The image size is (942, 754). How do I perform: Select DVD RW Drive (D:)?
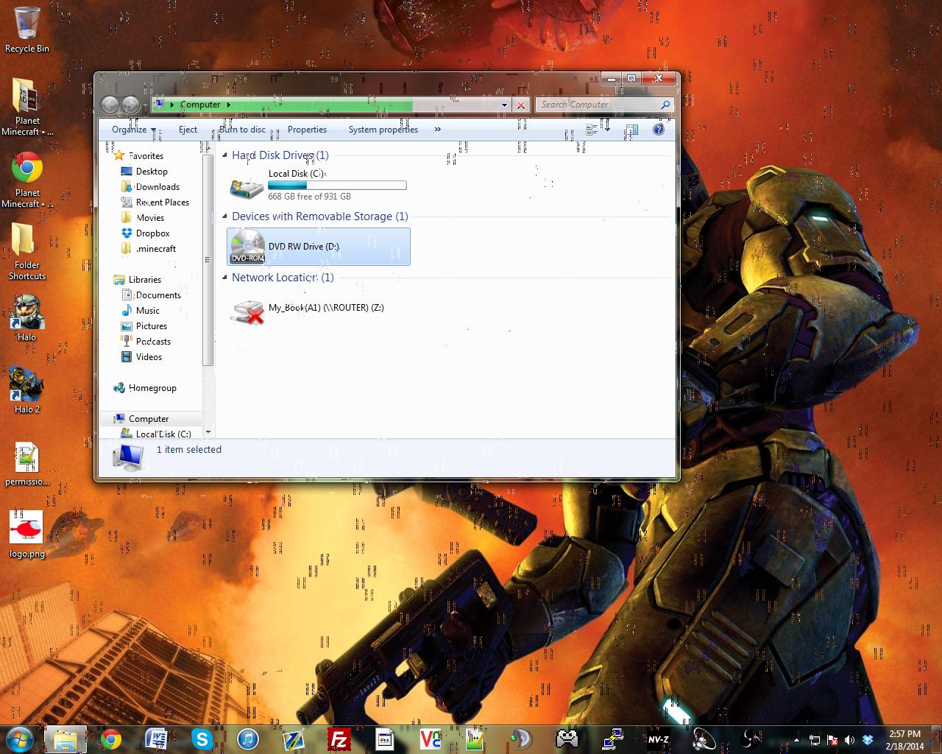pyautogui.click(x=319, y=247)
